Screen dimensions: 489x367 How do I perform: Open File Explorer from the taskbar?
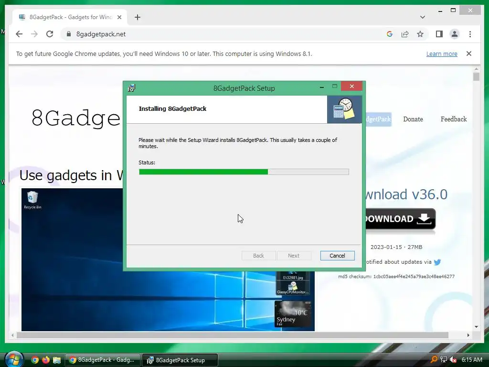57,360
